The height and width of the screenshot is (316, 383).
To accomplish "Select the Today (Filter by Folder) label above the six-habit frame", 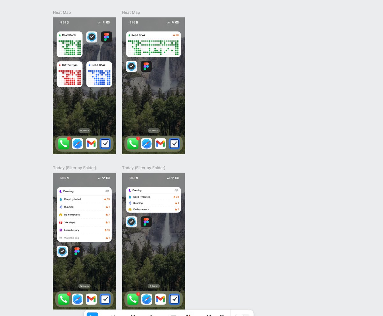I will pyautogui.click(x=74, y=168).
